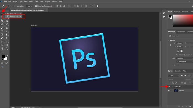193x108 pixels.
Task: Filter layers by adjustment layers icon
Action: coord(185,75)
